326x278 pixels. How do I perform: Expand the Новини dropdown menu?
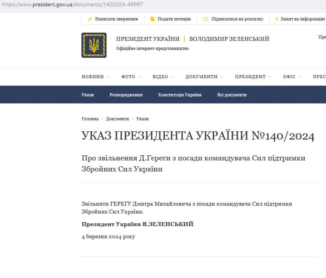[95, 77]
